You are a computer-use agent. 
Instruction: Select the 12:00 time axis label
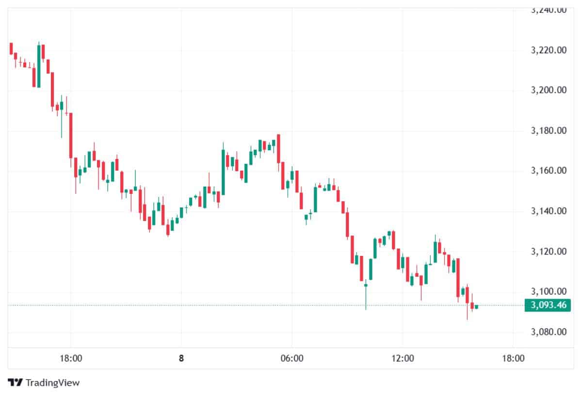tap(403, 359)
